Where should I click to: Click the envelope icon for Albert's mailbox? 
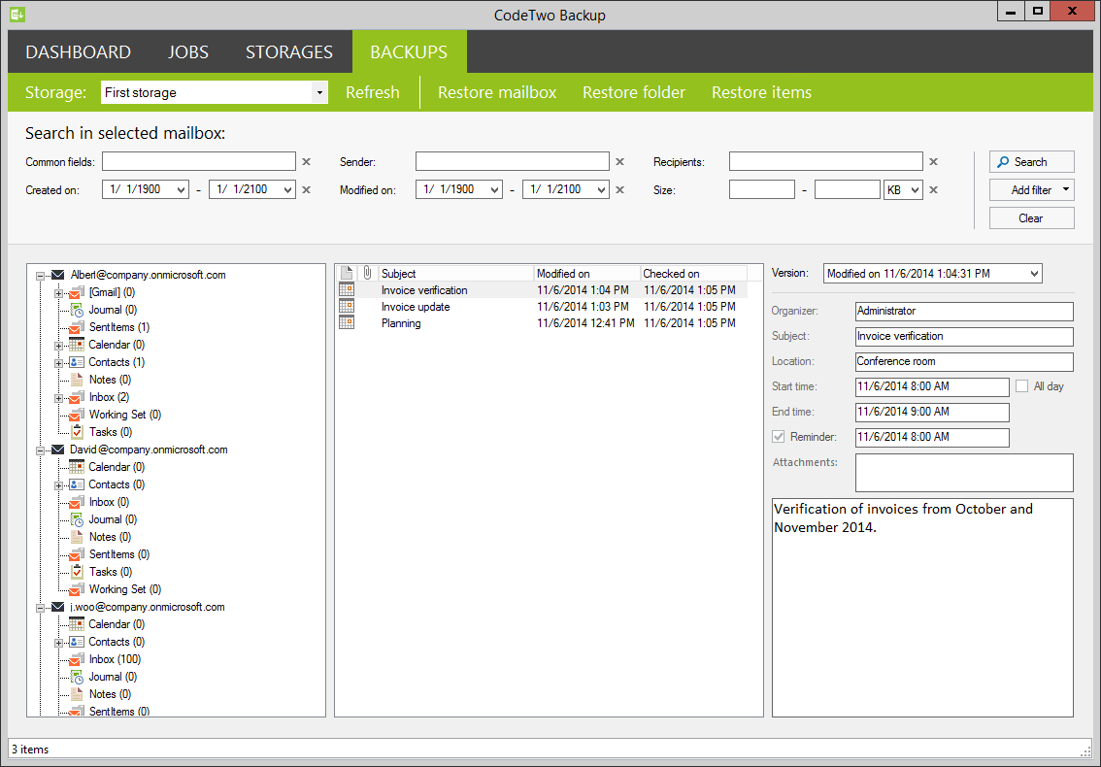[x=58, y=275]
